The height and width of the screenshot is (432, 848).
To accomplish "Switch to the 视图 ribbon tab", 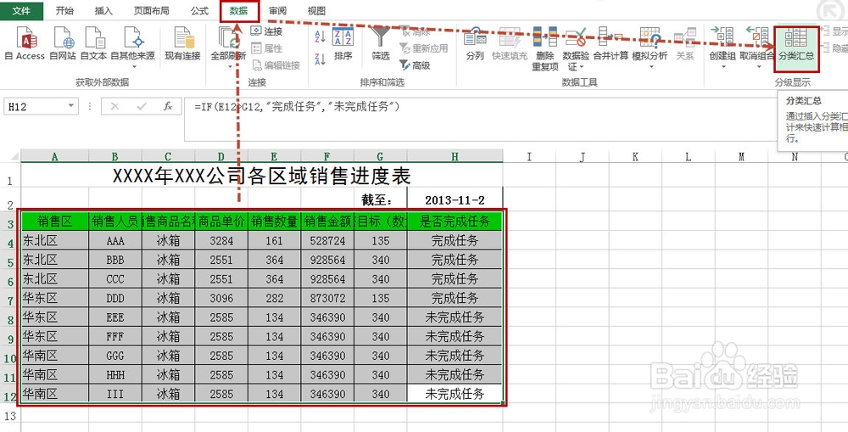I will click(x=316, y=10).
